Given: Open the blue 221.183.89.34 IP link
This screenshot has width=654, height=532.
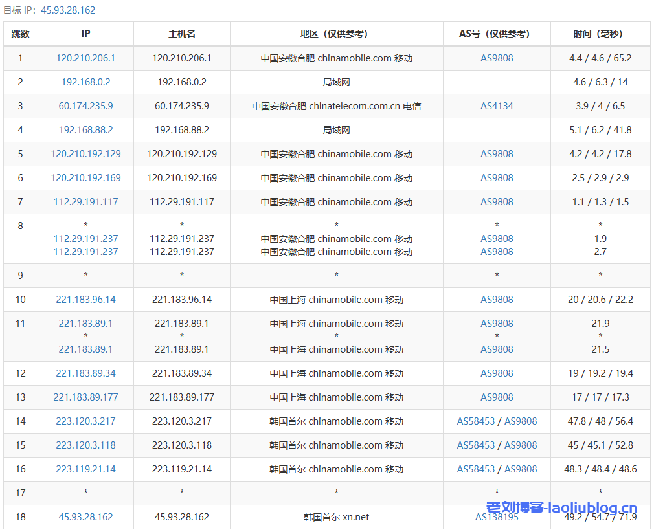Looking at the screenshot, I should (x=85, y=373).
